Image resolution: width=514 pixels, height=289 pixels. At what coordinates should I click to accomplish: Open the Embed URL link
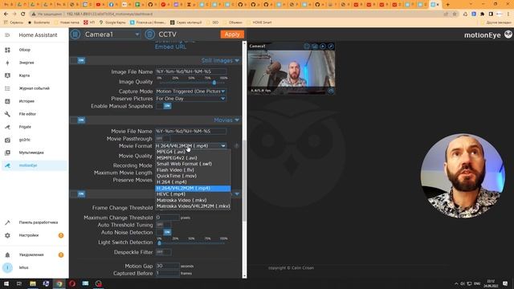pyautogui.click(x=170, y=47)
